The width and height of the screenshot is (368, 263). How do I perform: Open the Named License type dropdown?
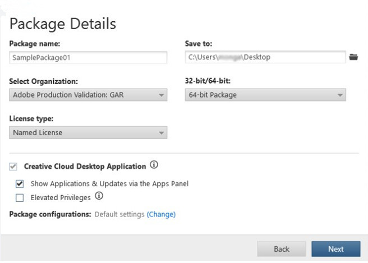(x=88, y=133)
